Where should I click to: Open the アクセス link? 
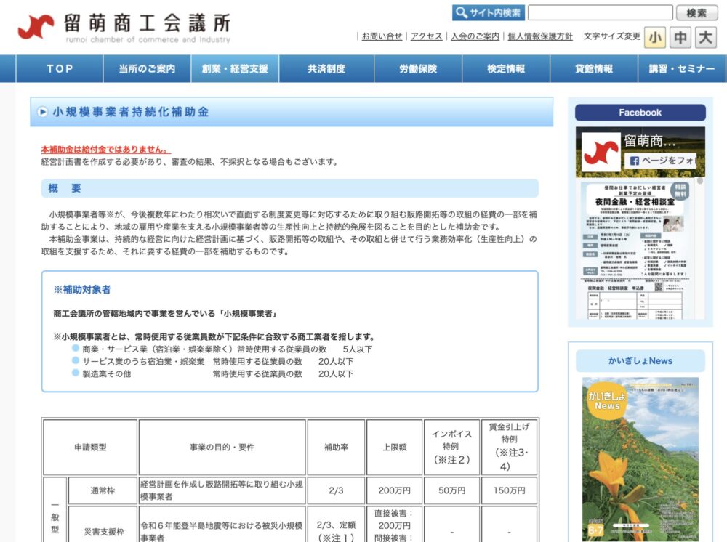click(x=426, y=36)
